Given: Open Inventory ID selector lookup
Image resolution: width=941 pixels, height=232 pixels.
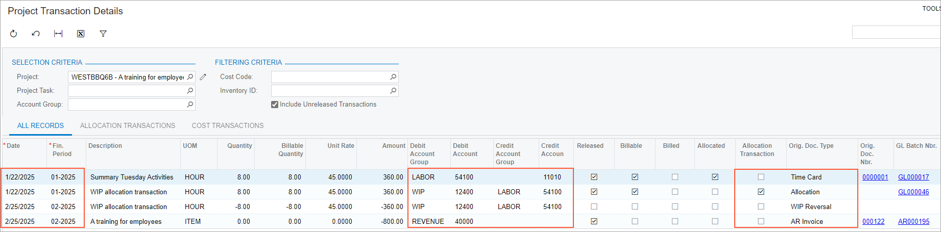Looking at the screenshot, I should (393, 91).
